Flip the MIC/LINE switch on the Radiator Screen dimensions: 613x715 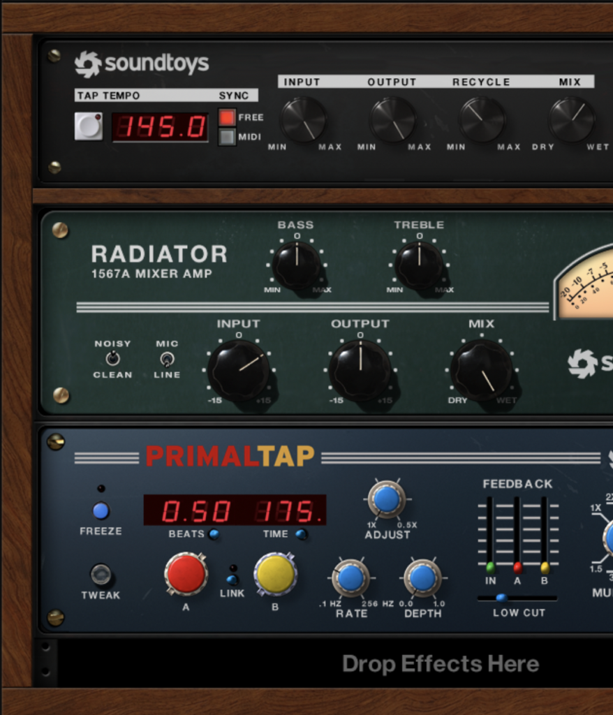pyautogui.click(x=166, y=361)
